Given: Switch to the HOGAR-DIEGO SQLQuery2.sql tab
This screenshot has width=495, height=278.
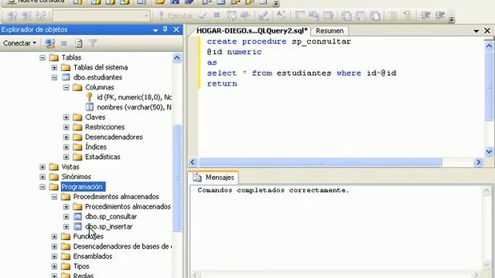Looking at the screenshot, I should point(251,31).
